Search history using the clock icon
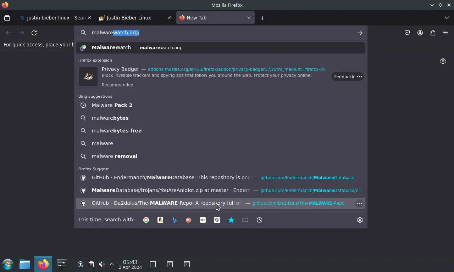This screenshot has width=454, height=272. [x=260, y=220]
